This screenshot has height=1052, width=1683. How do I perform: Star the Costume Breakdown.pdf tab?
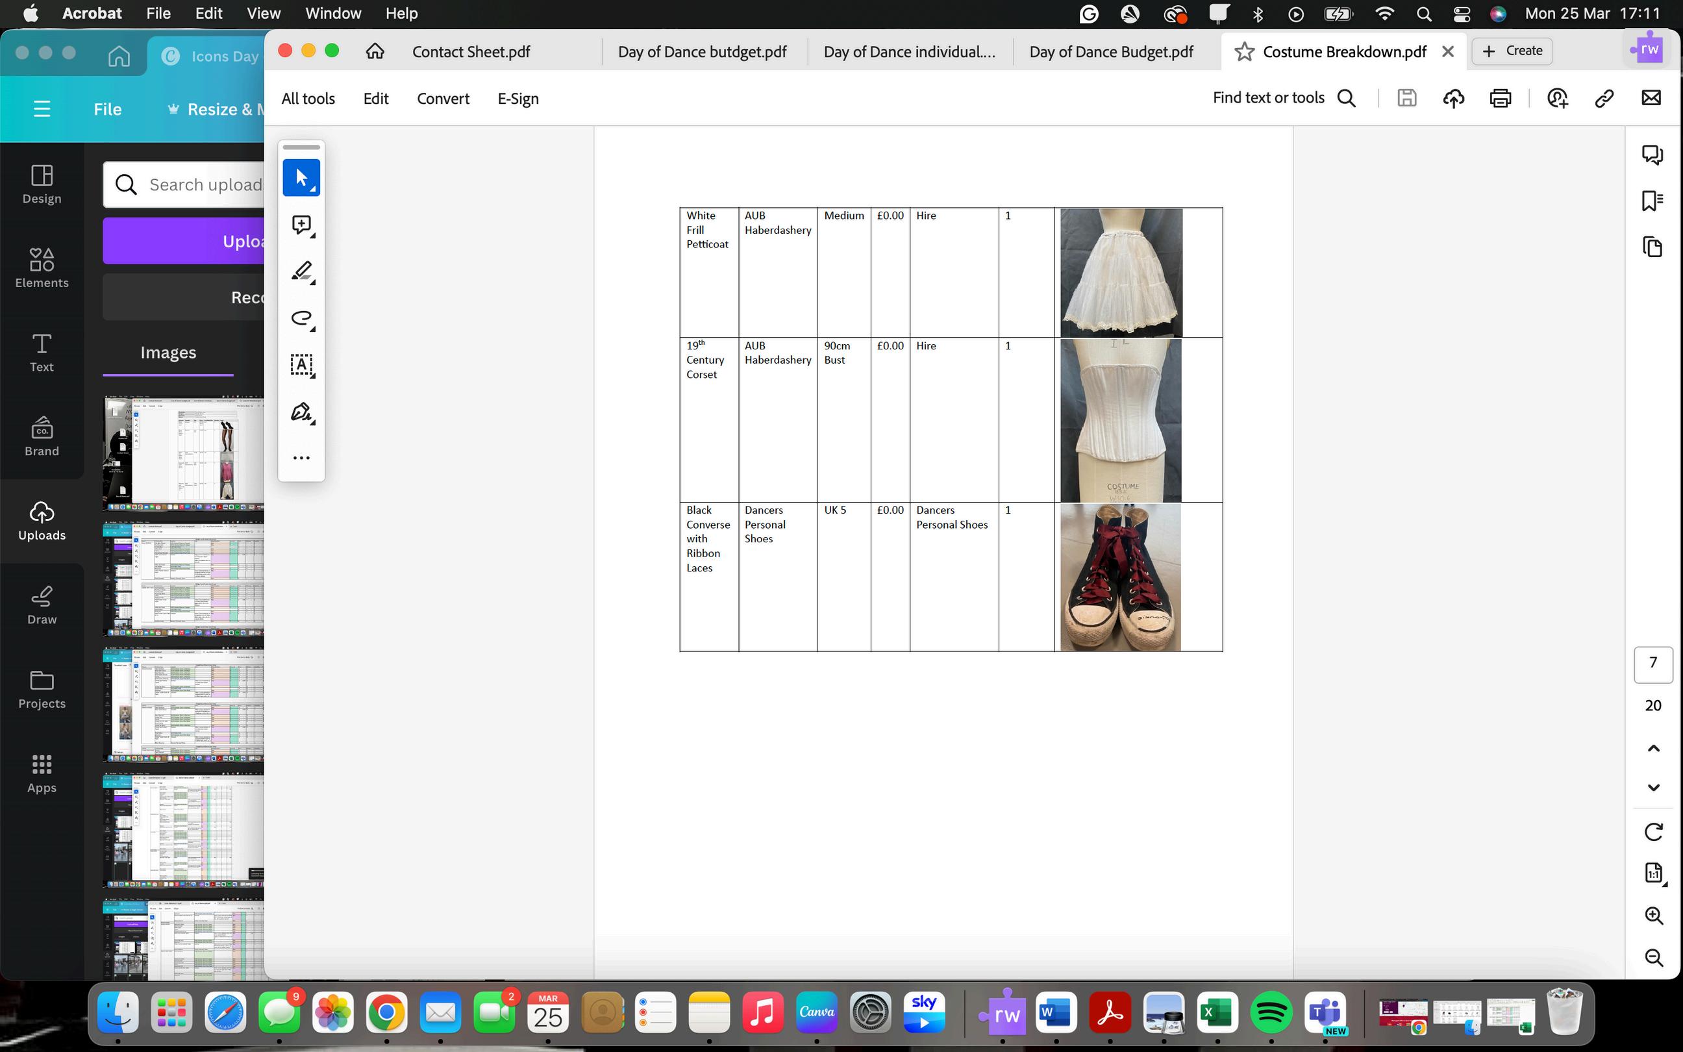coord(1244,51)
